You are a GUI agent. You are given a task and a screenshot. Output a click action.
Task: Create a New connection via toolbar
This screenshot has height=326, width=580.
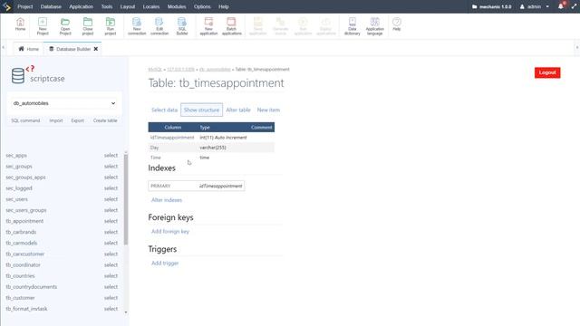click(137, 26)
